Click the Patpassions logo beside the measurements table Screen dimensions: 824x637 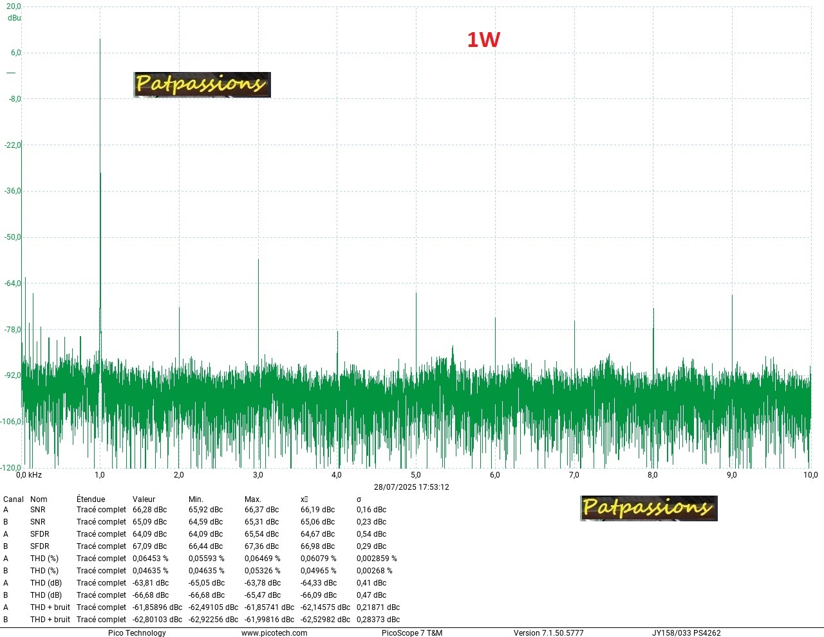[x=649, y=508]
